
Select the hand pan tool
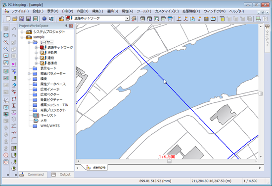coord(6,63)
